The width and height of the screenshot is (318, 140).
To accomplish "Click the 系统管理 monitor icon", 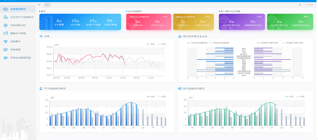I will [x=6, y=49].
